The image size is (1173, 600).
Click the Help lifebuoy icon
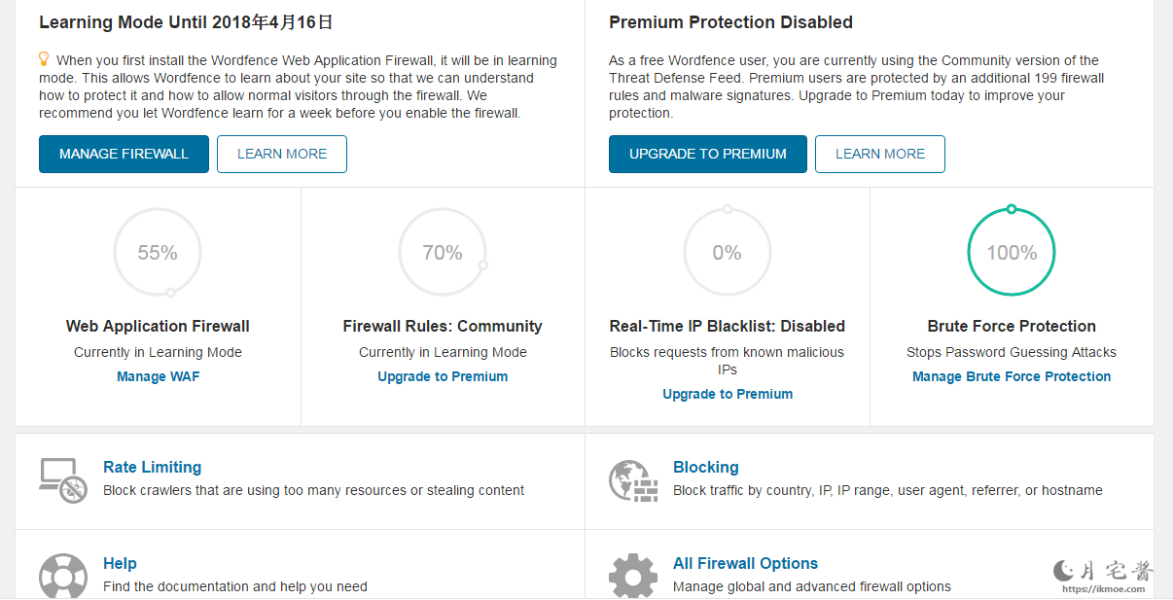pyautogui.click(x=63, y=576)
